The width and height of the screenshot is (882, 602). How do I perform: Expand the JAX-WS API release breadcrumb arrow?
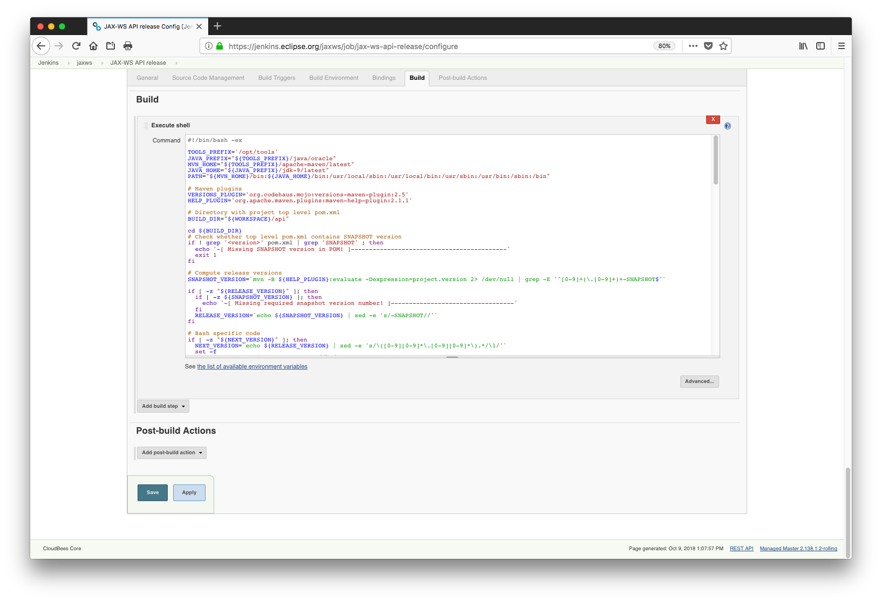(x=176, y=63)
